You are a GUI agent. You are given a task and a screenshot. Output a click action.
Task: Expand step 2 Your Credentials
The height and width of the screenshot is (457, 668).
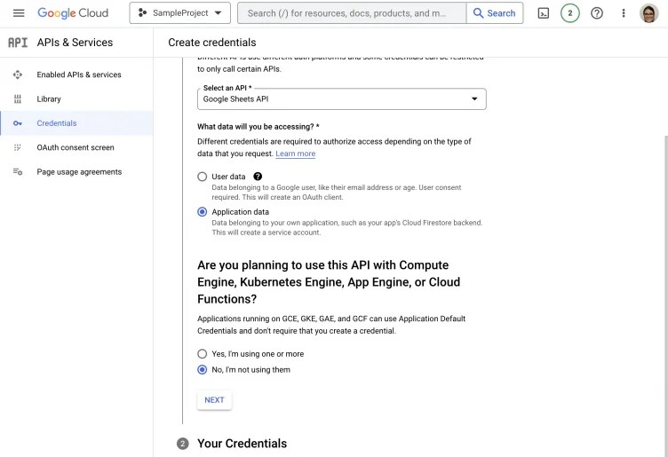point(242,444)
